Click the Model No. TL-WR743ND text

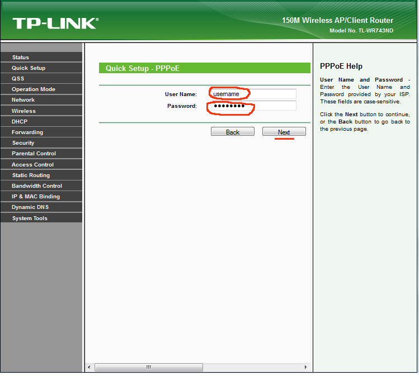pos(361,31)
